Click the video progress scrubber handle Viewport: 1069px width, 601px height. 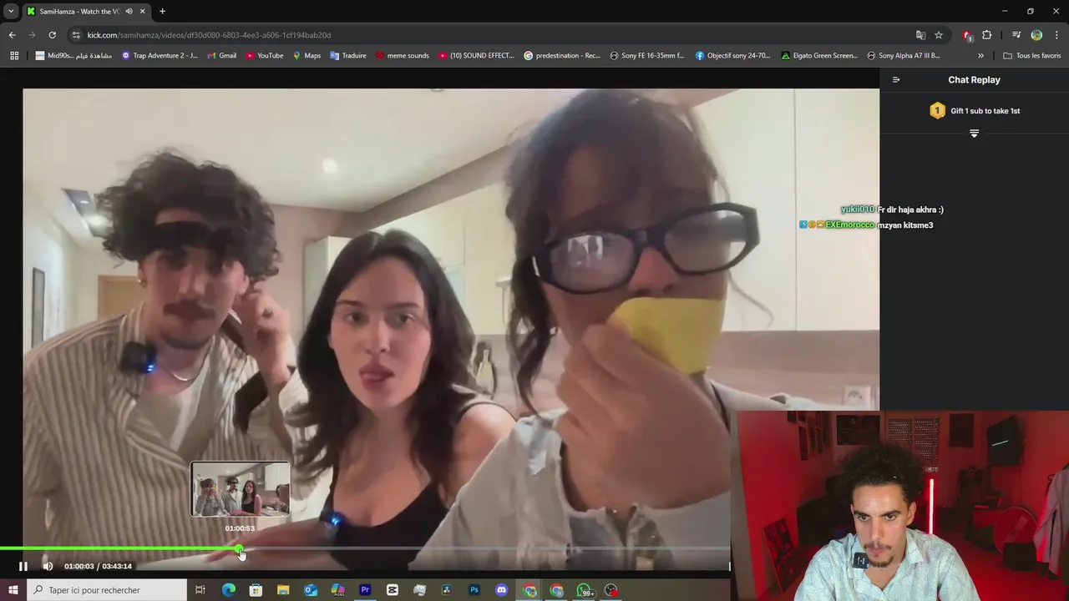pos(240,549)
